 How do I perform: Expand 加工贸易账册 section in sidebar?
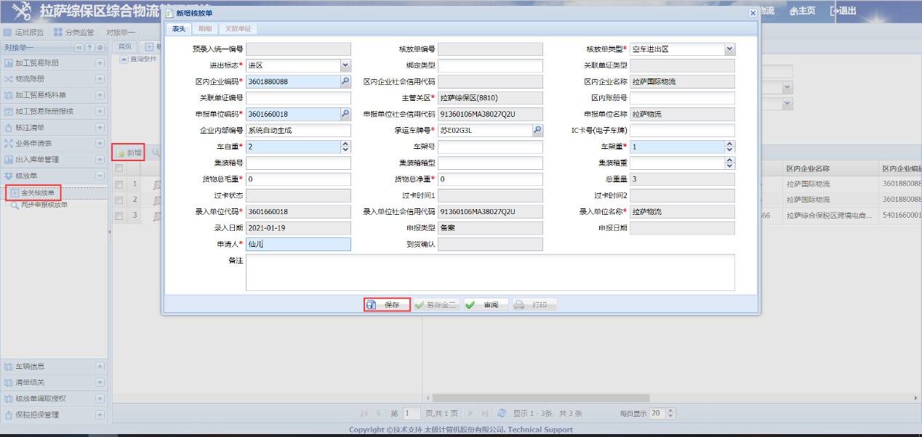[x=100, y=63]
